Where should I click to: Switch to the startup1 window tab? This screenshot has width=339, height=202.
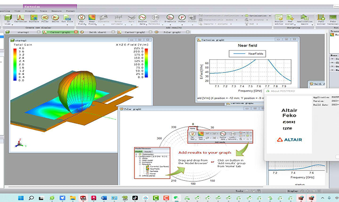tap(23, 32)
